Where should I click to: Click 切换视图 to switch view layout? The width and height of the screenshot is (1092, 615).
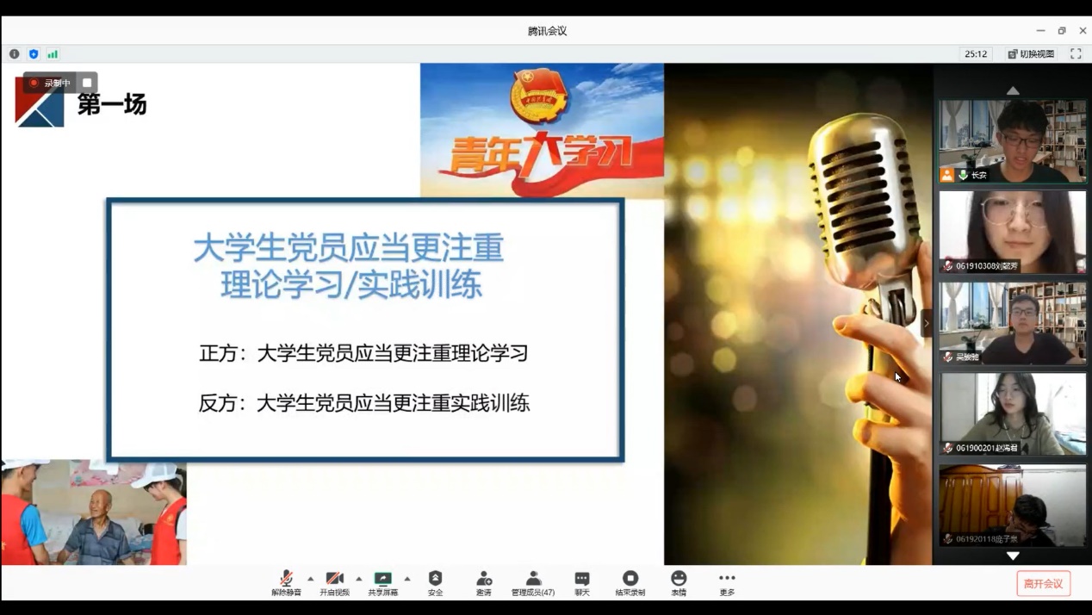tap(1031, 53)
